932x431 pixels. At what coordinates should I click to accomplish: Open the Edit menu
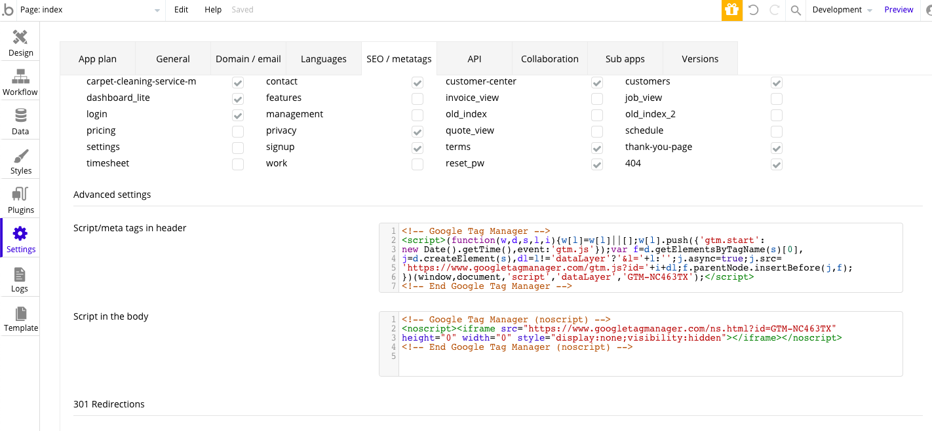click(x=182, y=10)
